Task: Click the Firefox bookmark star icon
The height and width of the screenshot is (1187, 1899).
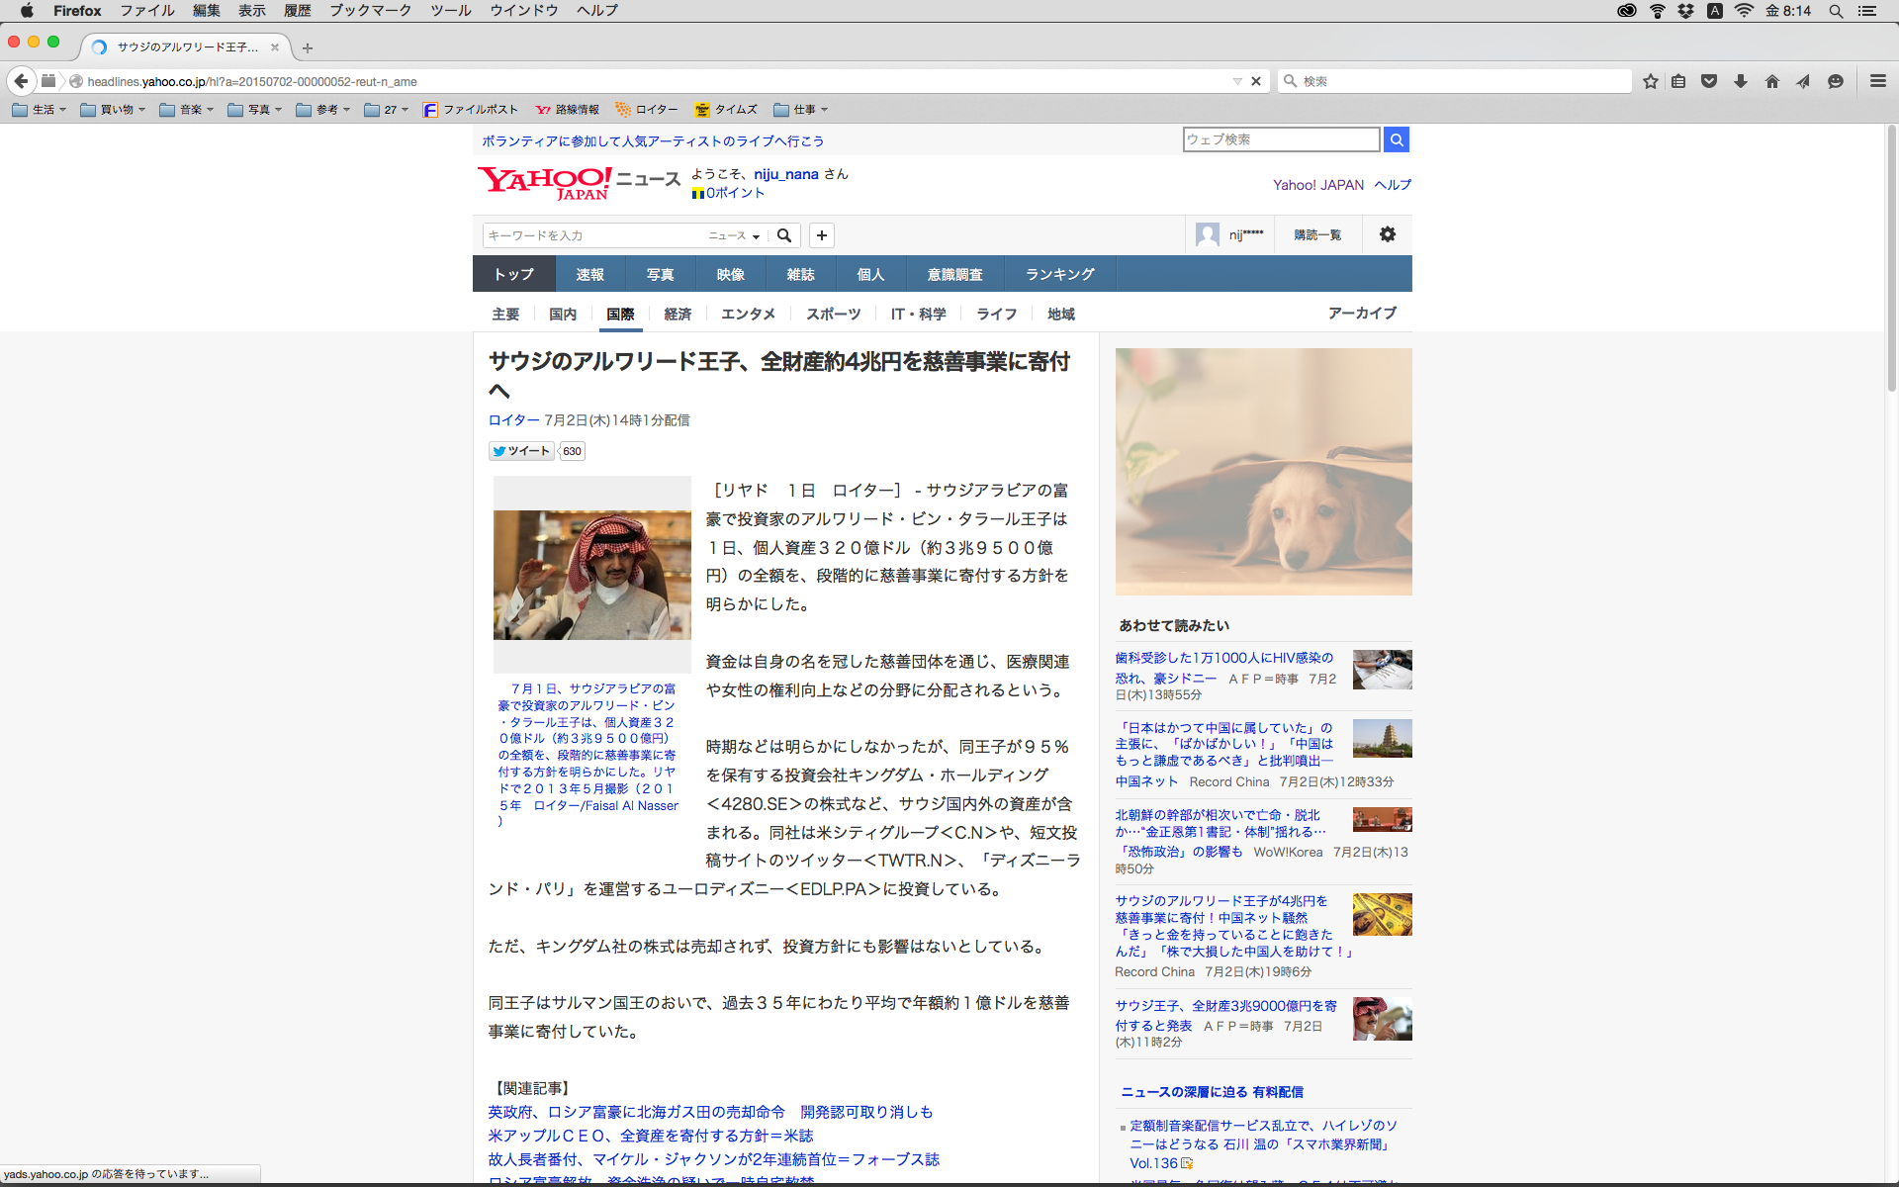Action: [x=1650, y=81]
